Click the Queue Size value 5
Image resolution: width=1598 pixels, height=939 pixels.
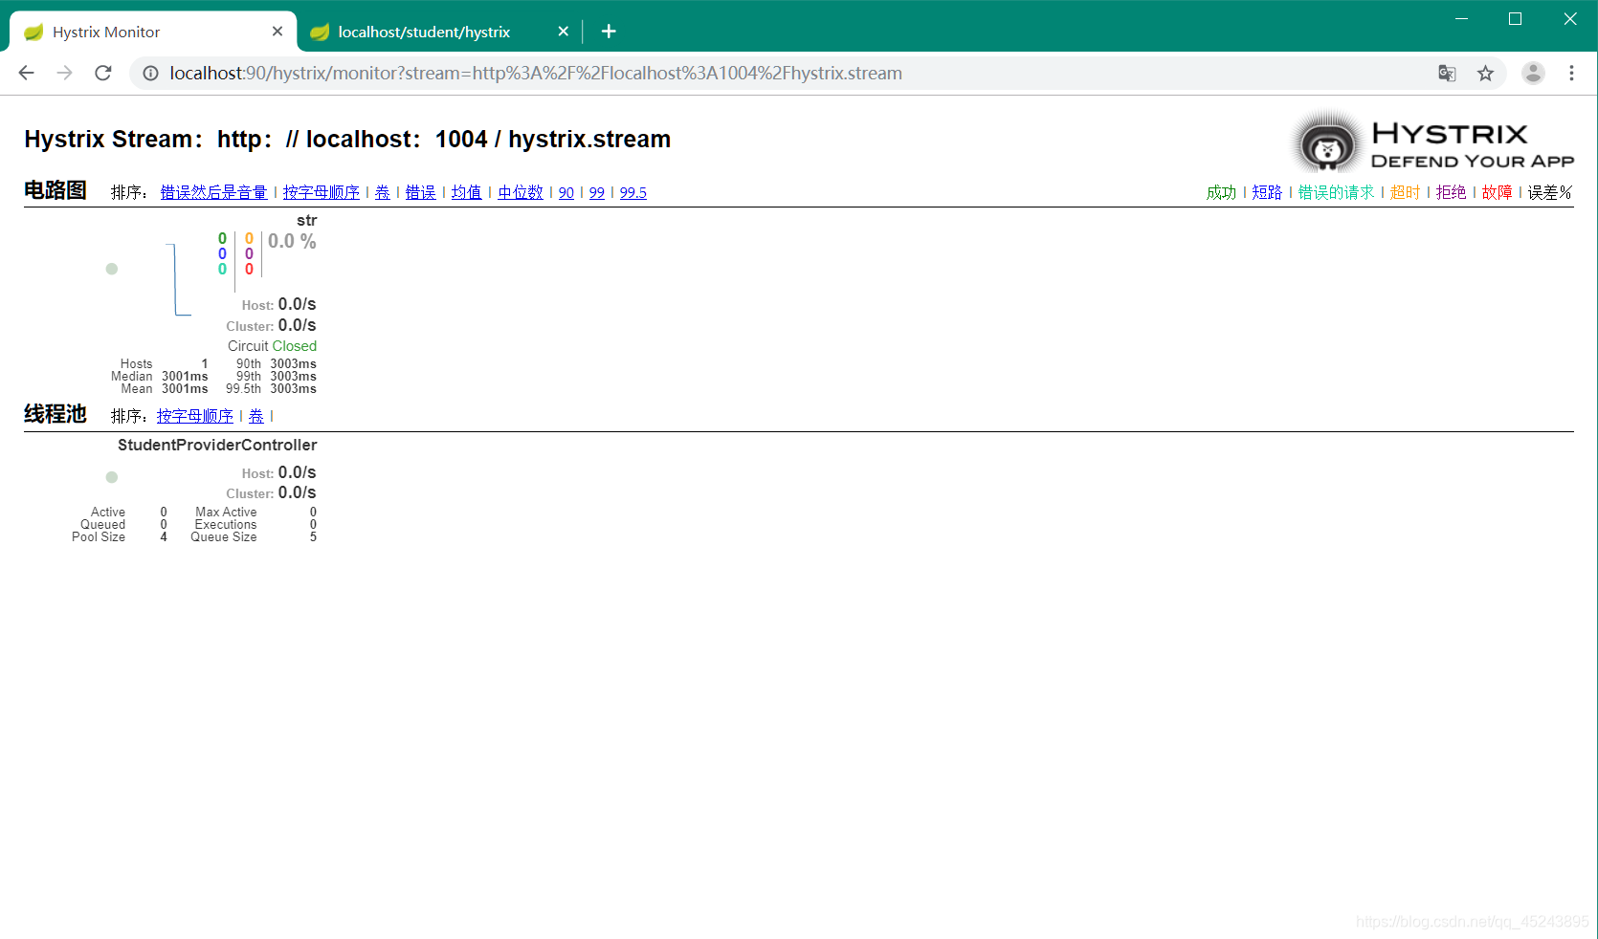(313, 537)
